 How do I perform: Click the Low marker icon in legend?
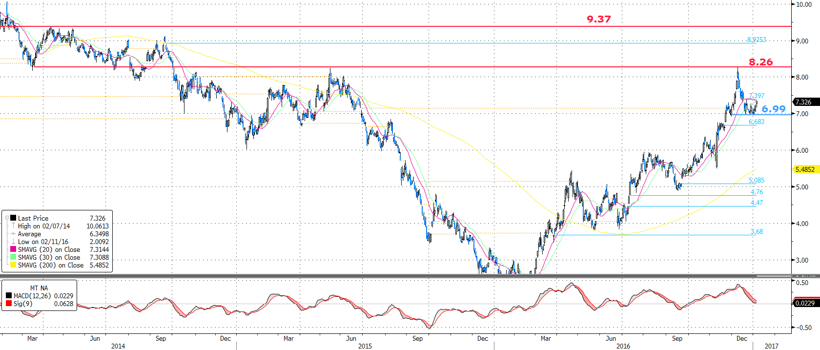(x=14, y=242)
